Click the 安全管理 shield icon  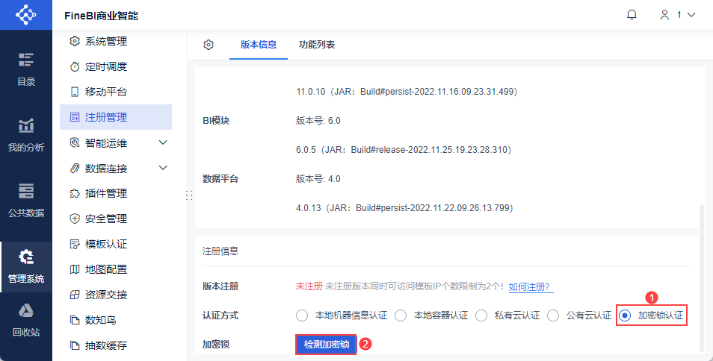[75, 219]
